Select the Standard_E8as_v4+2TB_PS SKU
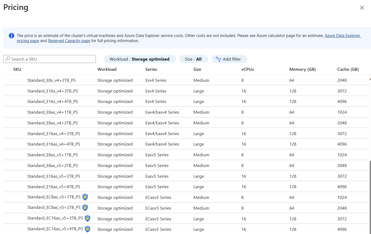Screen dimensions: 371x234 point(53,123)
